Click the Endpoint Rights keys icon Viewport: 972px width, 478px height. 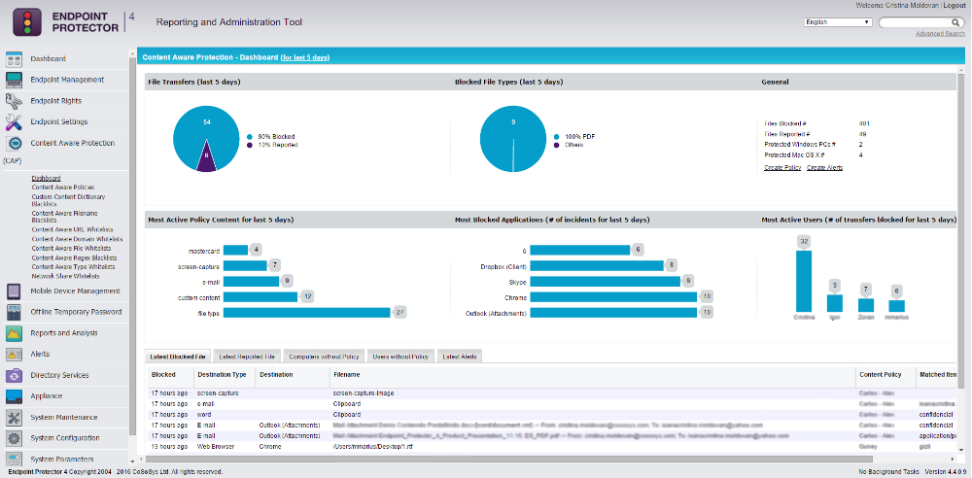pyautogui.click(x=15, y=102)
